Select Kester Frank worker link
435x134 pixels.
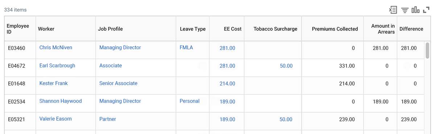point(54,83)
